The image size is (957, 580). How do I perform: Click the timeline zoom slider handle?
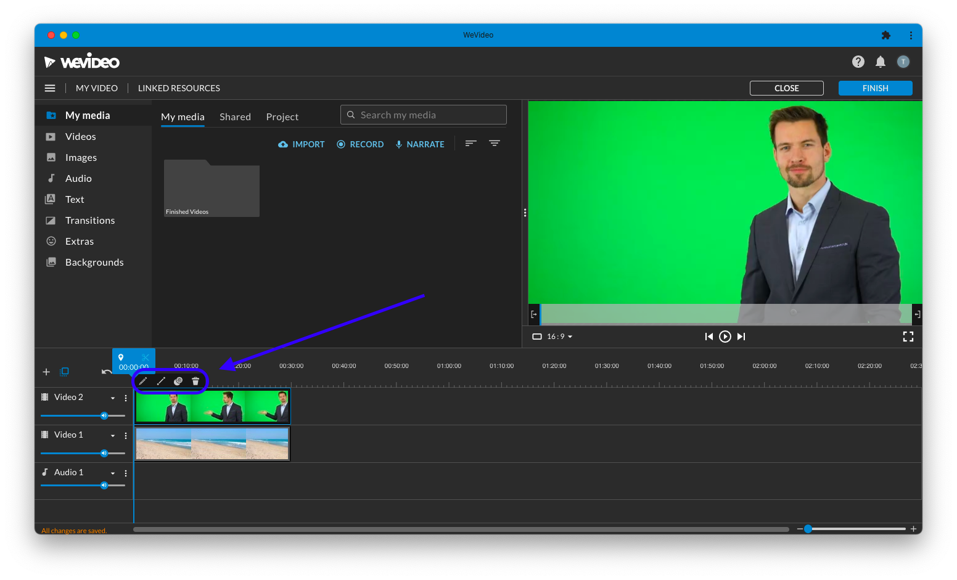[808, 529]
